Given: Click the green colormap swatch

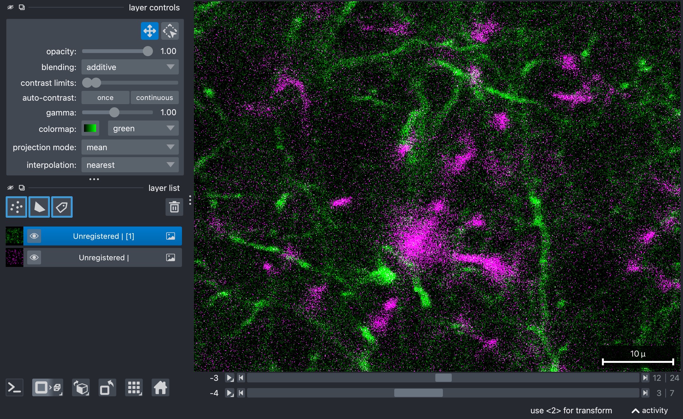Looking at the screenshot, I should 90,128.
